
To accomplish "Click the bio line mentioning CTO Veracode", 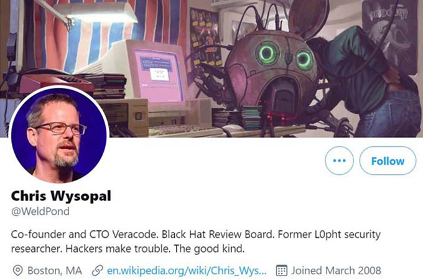I will pyautogui.click(x=196, y=235).
